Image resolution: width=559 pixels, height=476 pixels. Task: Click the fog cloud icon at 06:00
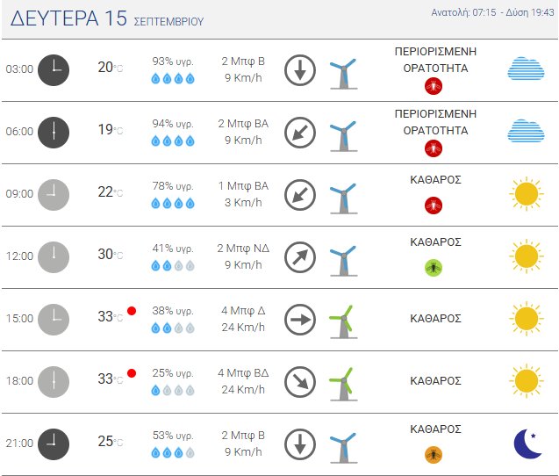tap(526, 132)
